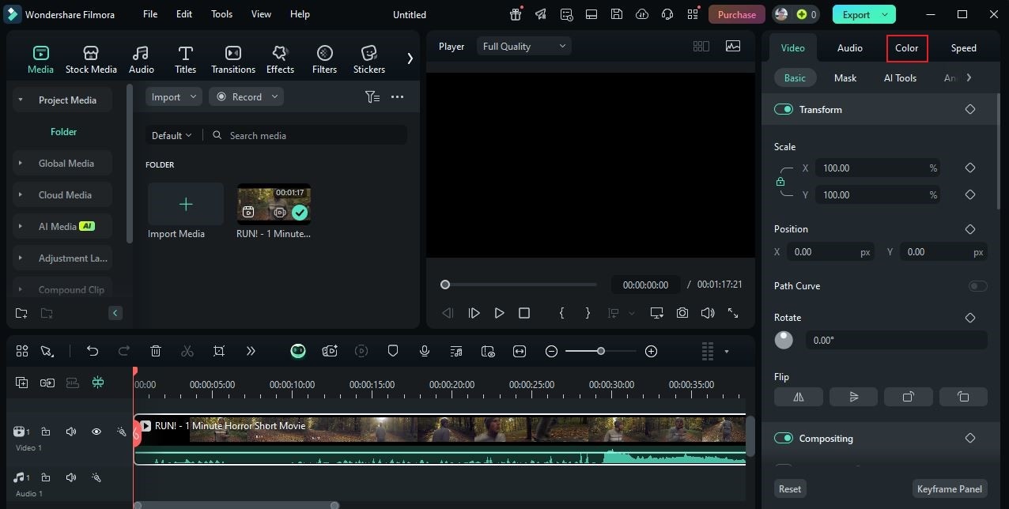Click the Reset button
The image size is (1009, 509).
[790, 488]
